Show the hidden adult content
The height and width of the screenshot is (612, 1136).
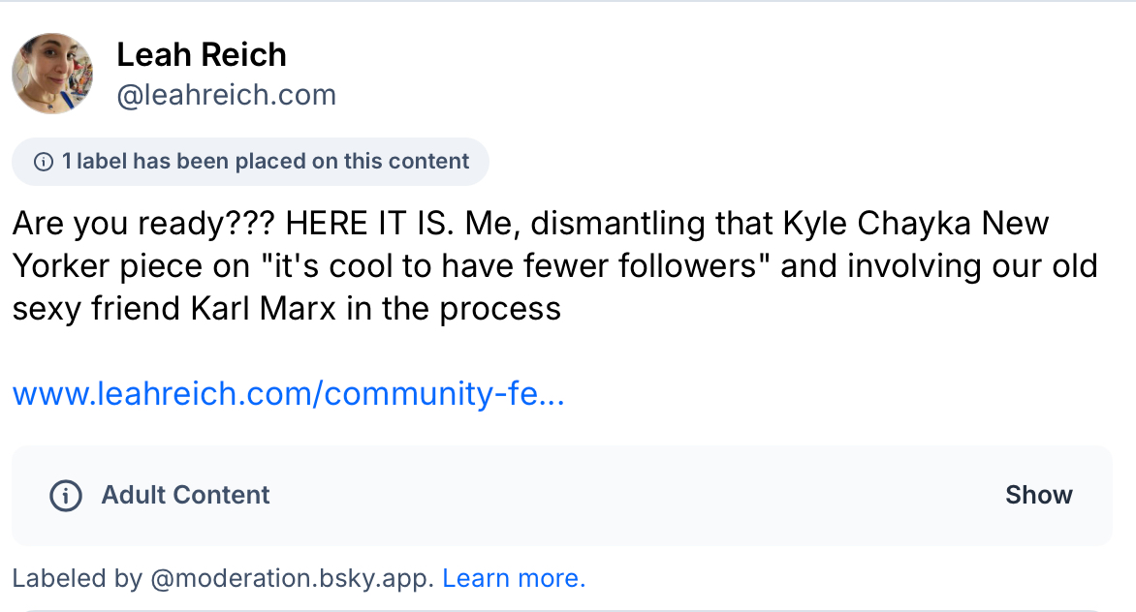(x=1038, y=495)
